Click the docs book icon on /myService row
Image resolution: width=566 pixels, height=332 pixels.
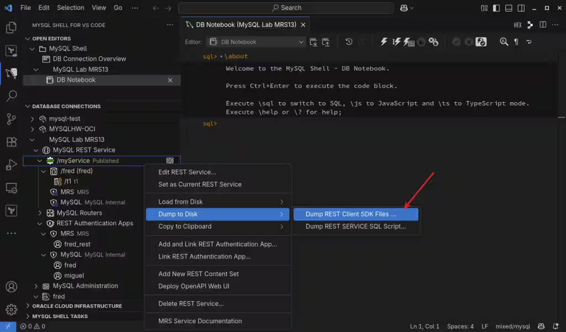tap(170, 161)
